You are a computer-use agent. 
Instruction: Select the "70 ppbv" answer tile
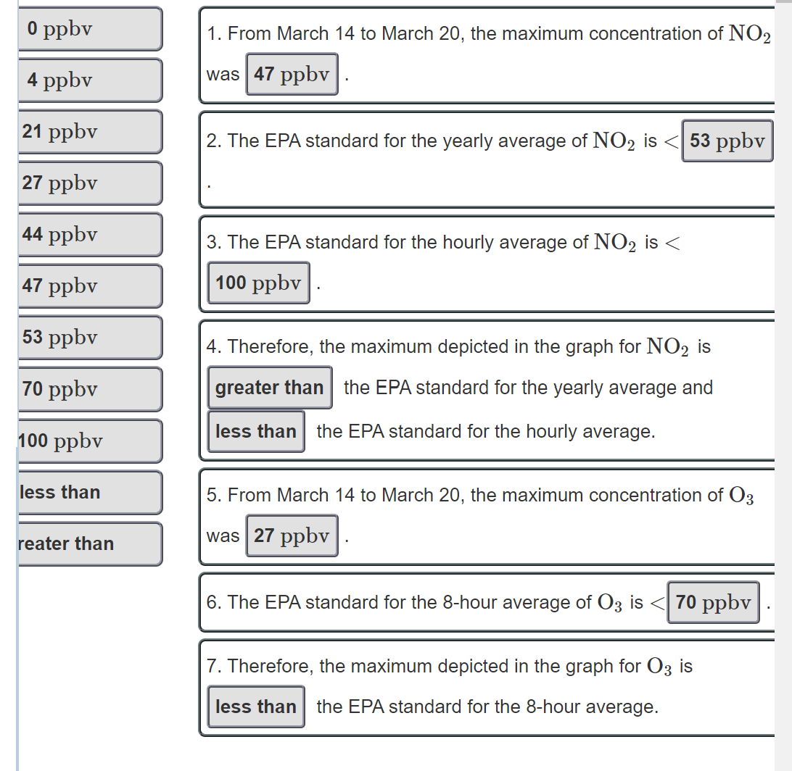(90, 389)
